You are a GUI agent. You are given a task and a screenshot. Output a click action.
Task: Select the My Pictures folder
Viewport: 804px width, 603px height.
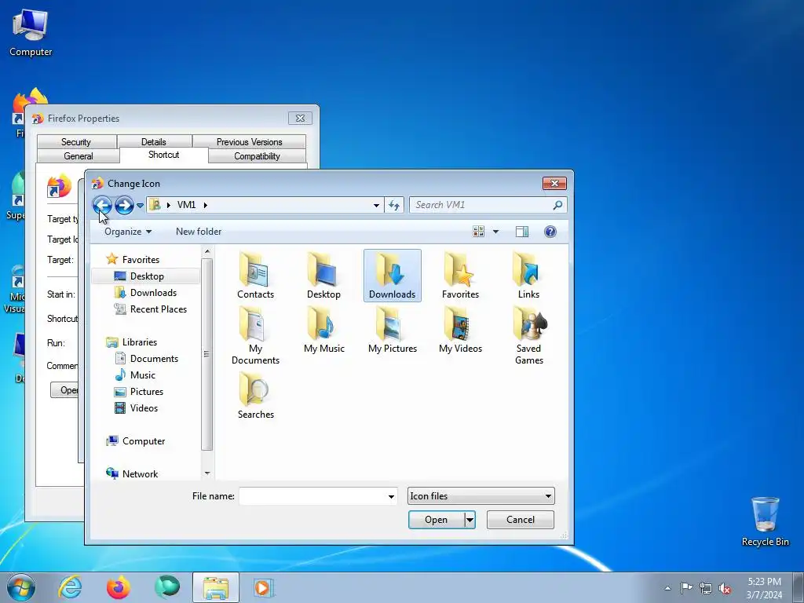click(x=393, y=331)
